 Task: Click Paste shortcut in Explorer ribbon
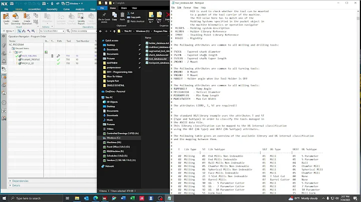[135, 21]
